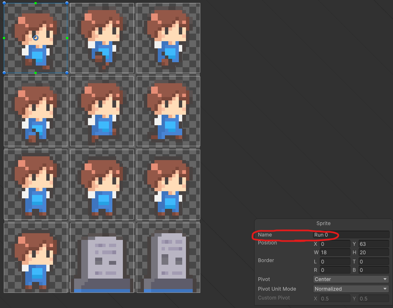Click the green right-edge midpoint handle
The height and width of the screenshot is (308, 393).
(x=67, y=38)
